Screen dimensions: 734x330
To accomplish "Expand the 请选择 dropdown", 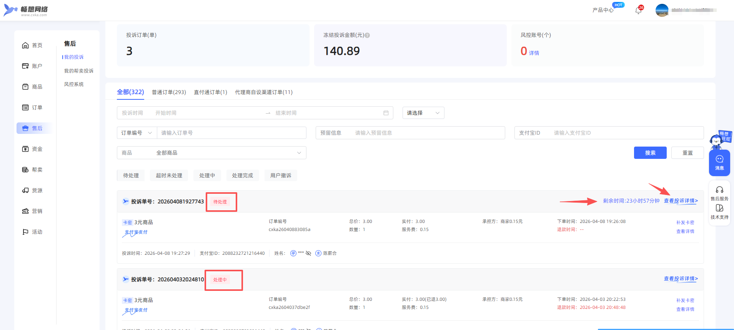I will click(423, 113).
